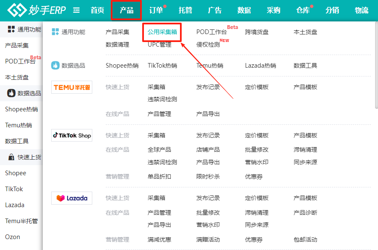Open the 广告 top menu
Viewport: 378px width, 250px height.
[215, 10]
